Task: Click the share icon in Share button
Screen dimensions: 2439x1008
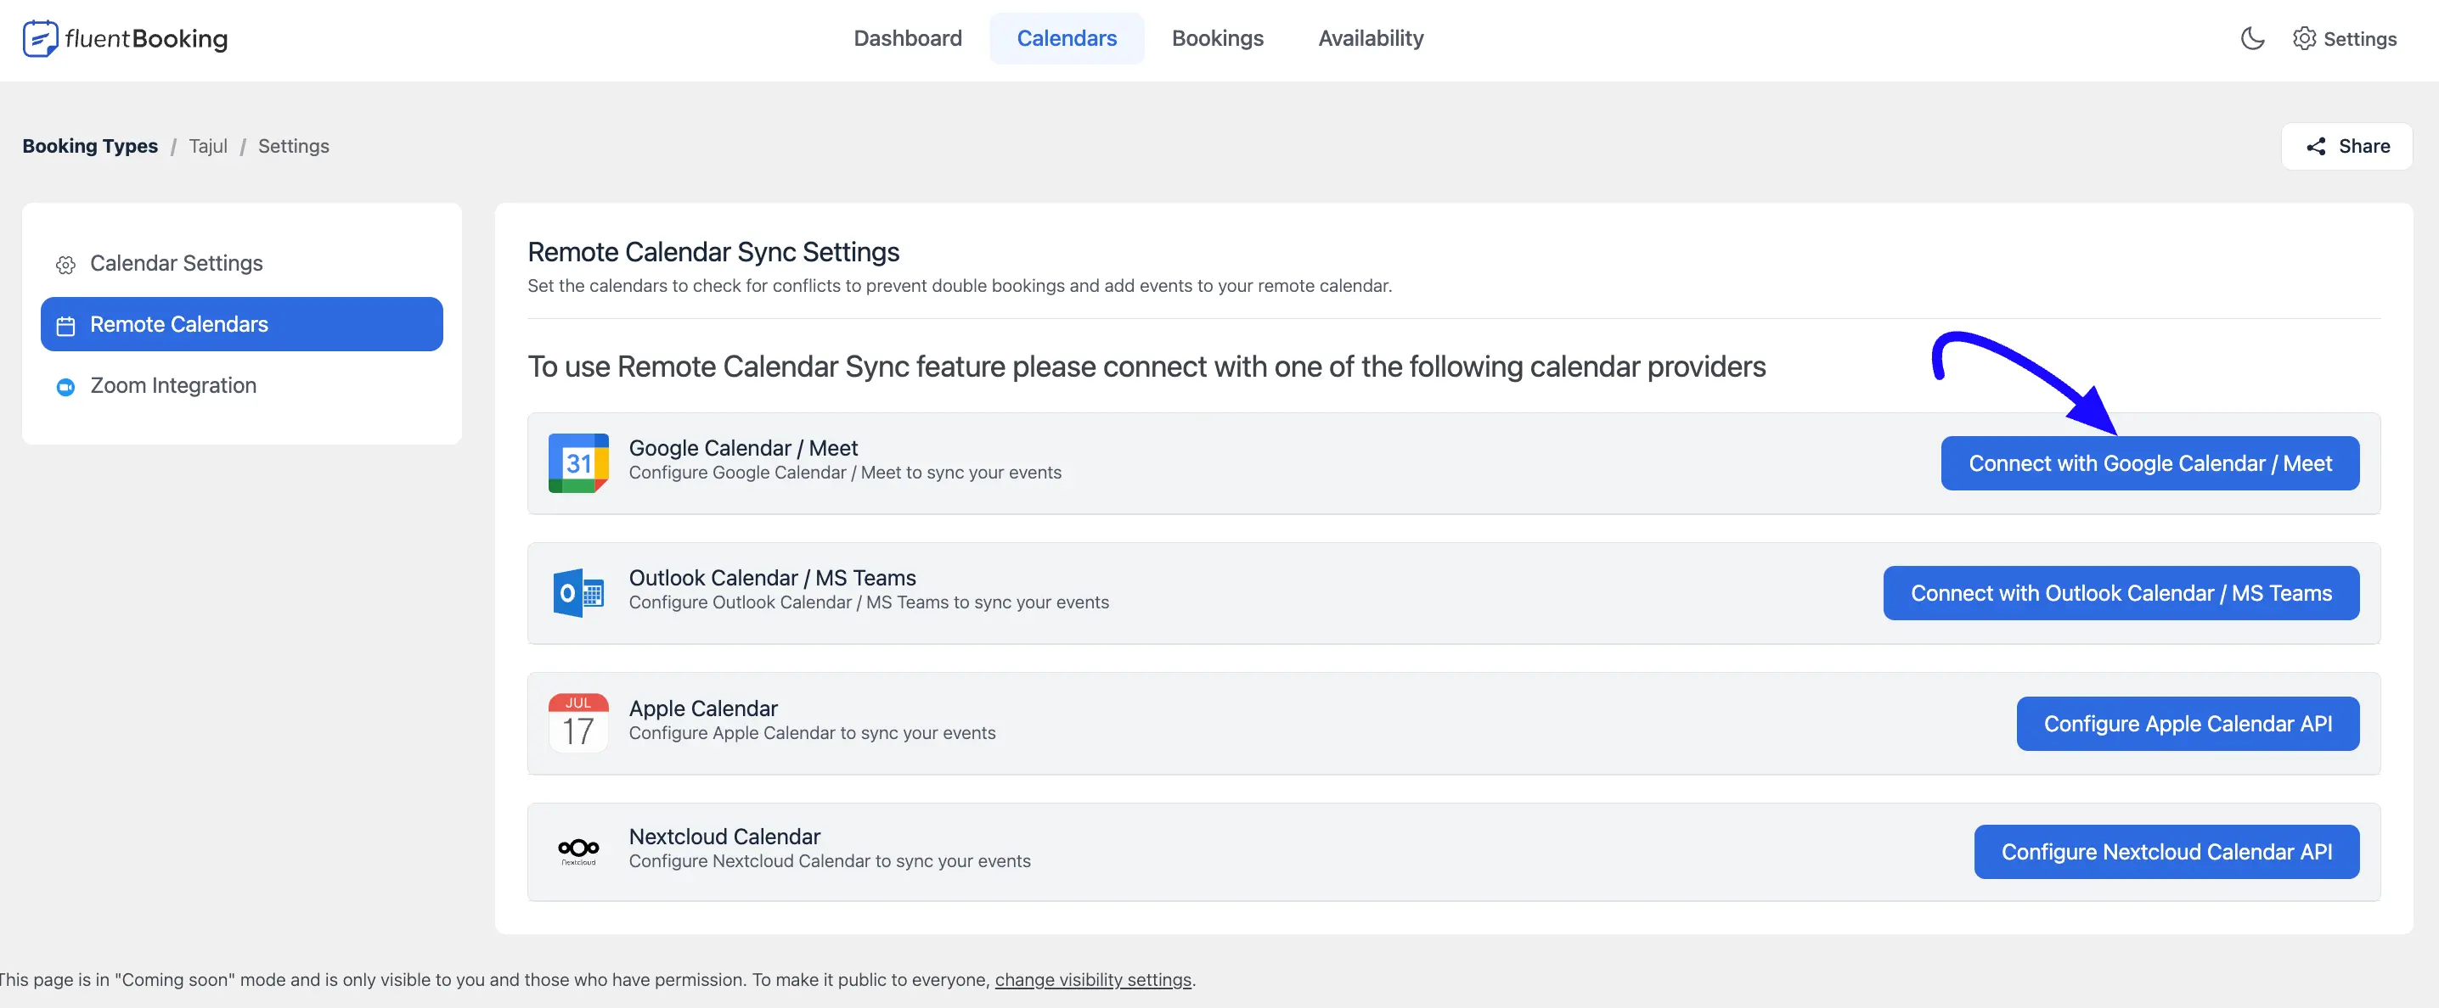Action: coord(2315,147)
